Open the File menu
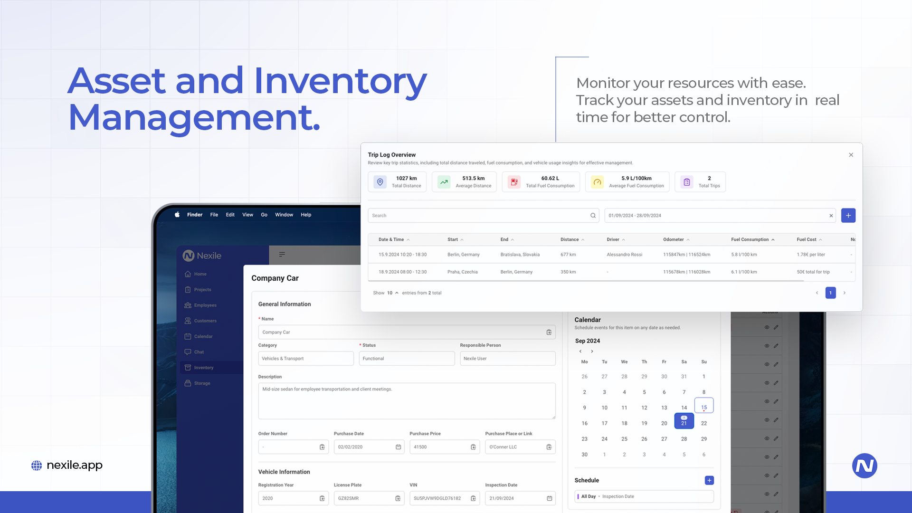 coord(214,215)
